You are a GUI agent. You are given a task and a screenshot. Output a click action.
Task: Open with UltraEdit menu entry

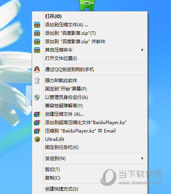[x=90, y=139]
